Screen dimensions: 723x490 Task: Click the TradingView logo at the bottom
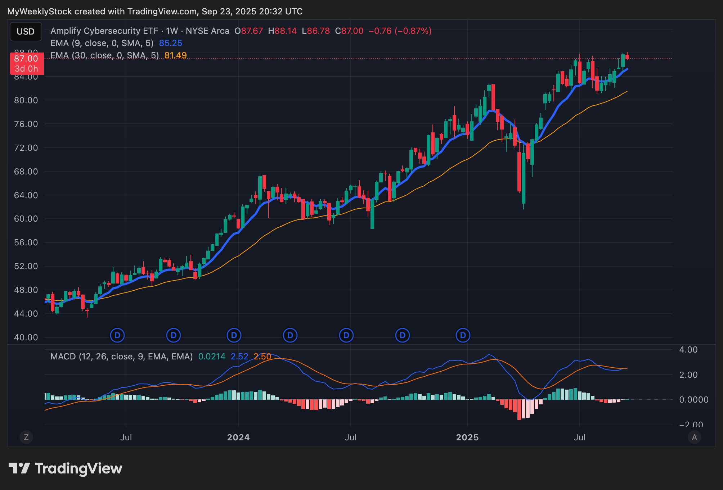point(66,468)
